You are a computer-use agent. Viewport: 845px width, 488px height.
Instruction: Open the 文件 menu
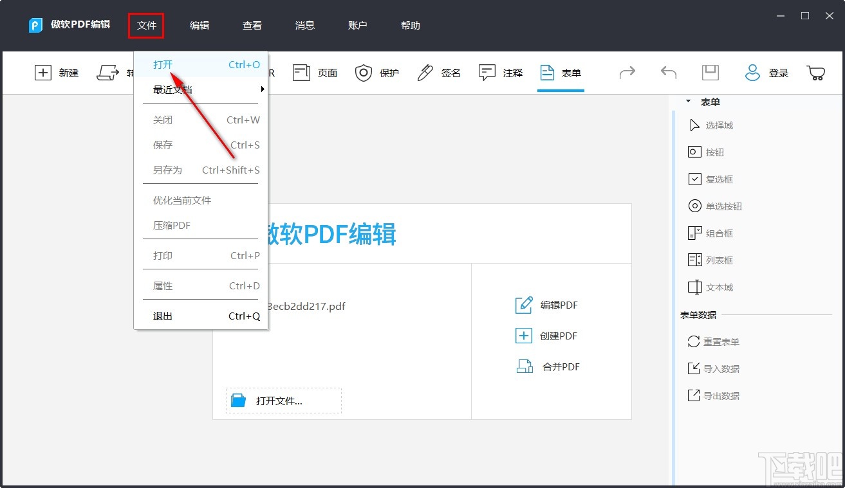click(146, 26)
